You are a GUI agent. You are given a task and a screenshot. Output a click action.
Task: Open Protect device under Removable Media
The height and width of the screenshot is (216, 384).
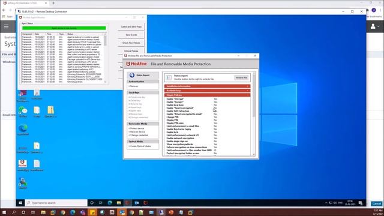click(x=137, y=128)
